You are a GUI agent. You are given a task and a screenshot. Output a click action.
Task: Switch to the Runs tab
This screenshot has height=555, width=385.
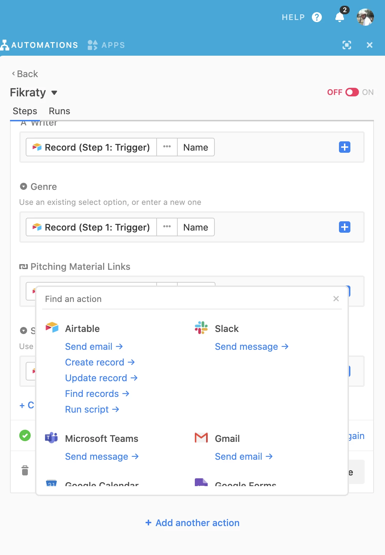tap(60, 111)
